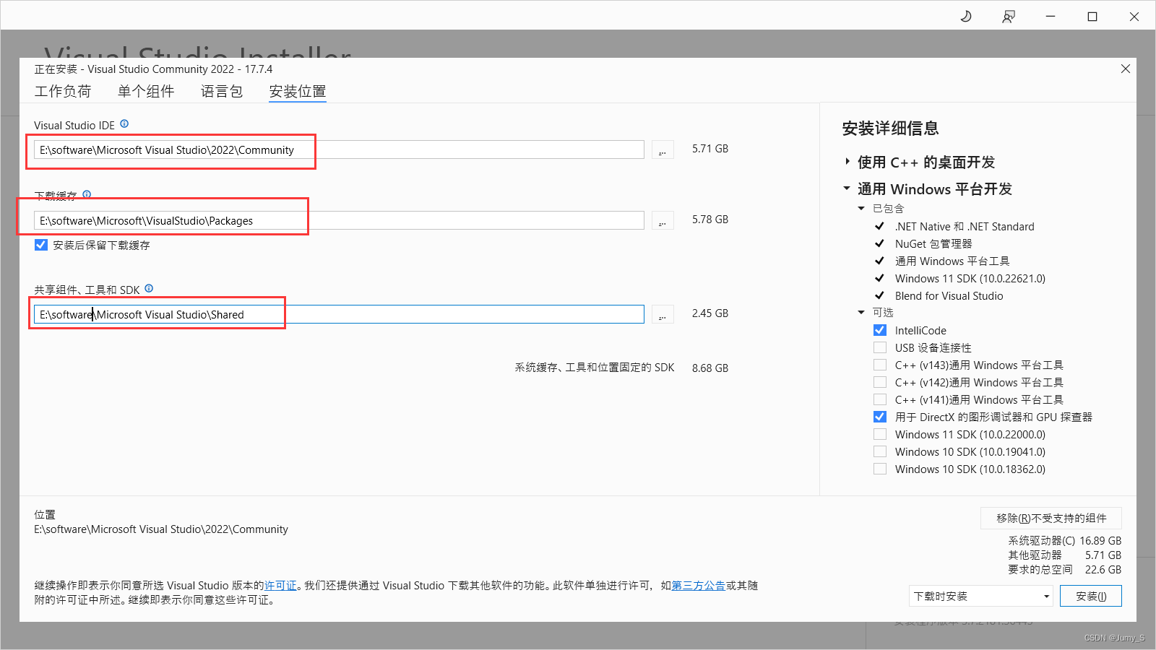The image size is (1156, 650).
Task: Switch to 工作负荷 tab
Action: pyautogui.click(x=63, y=91)
